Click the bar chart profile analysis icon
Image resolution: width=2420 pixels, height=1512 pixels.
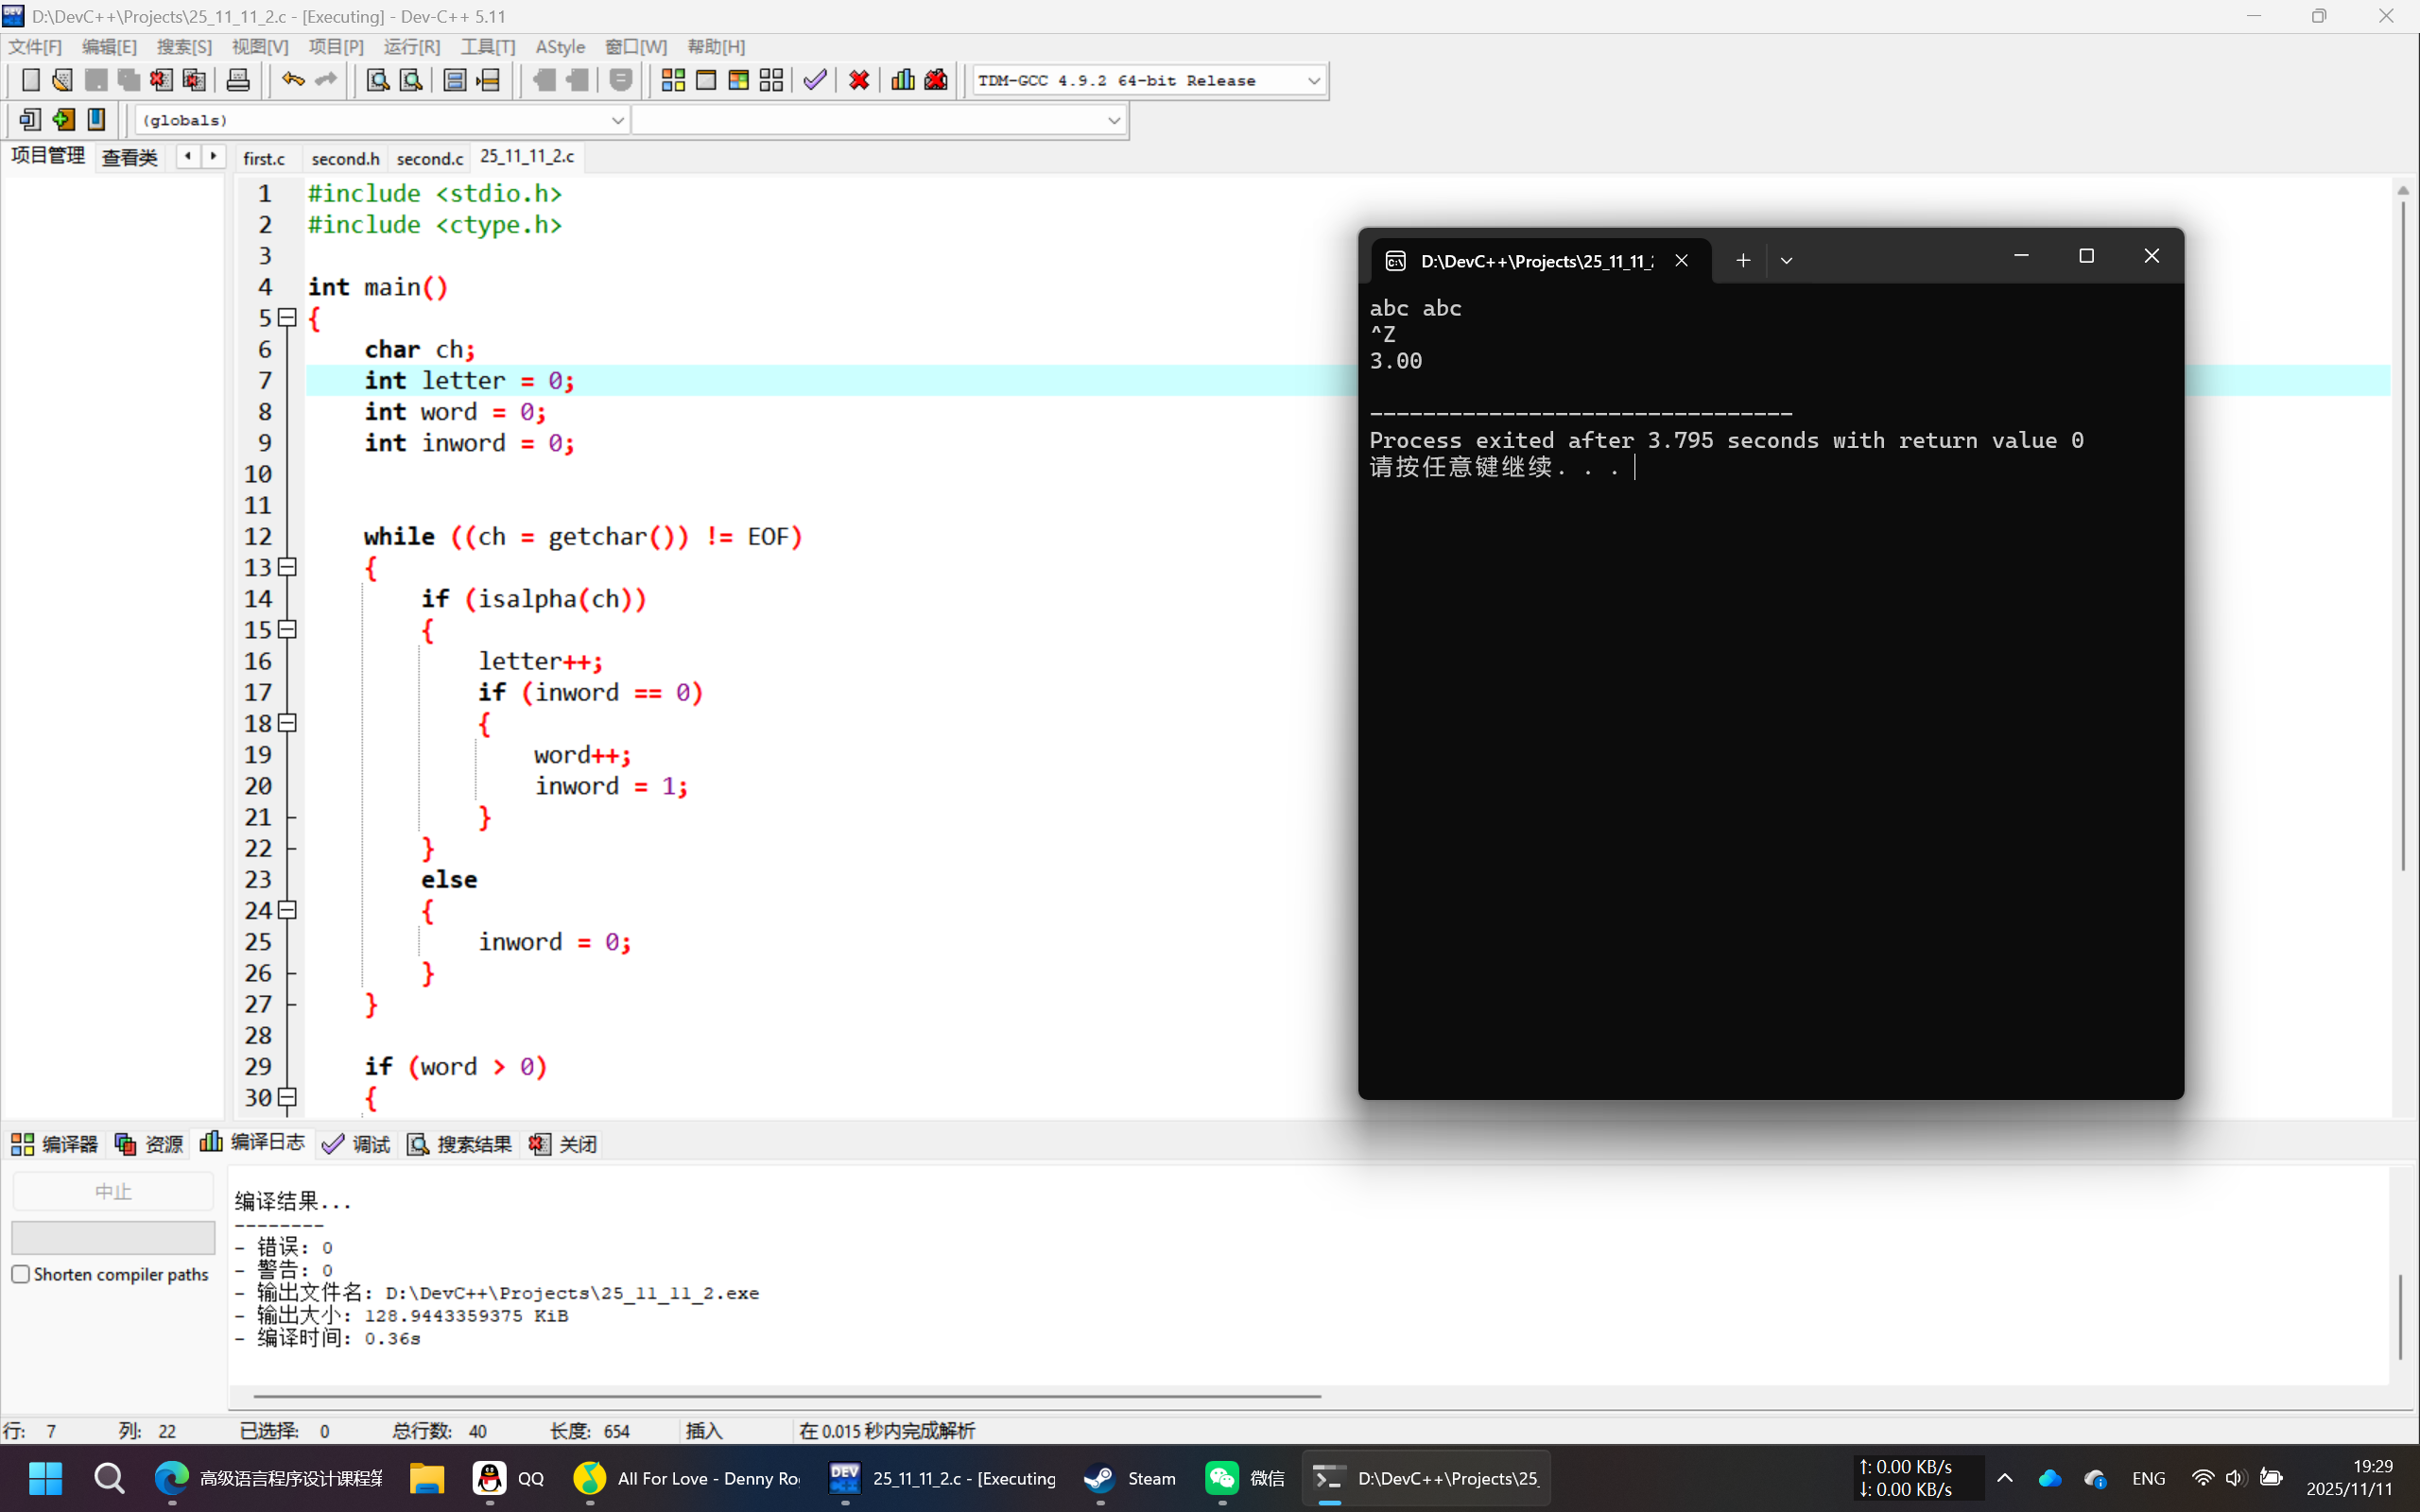click(902, 80)
